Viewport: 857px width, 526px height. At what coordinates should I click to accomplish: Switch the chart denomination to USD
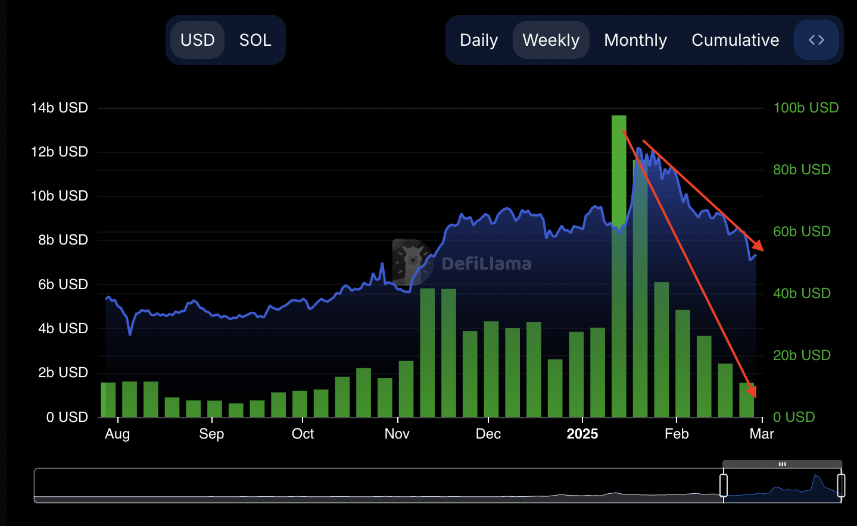[x=197, y=40]
